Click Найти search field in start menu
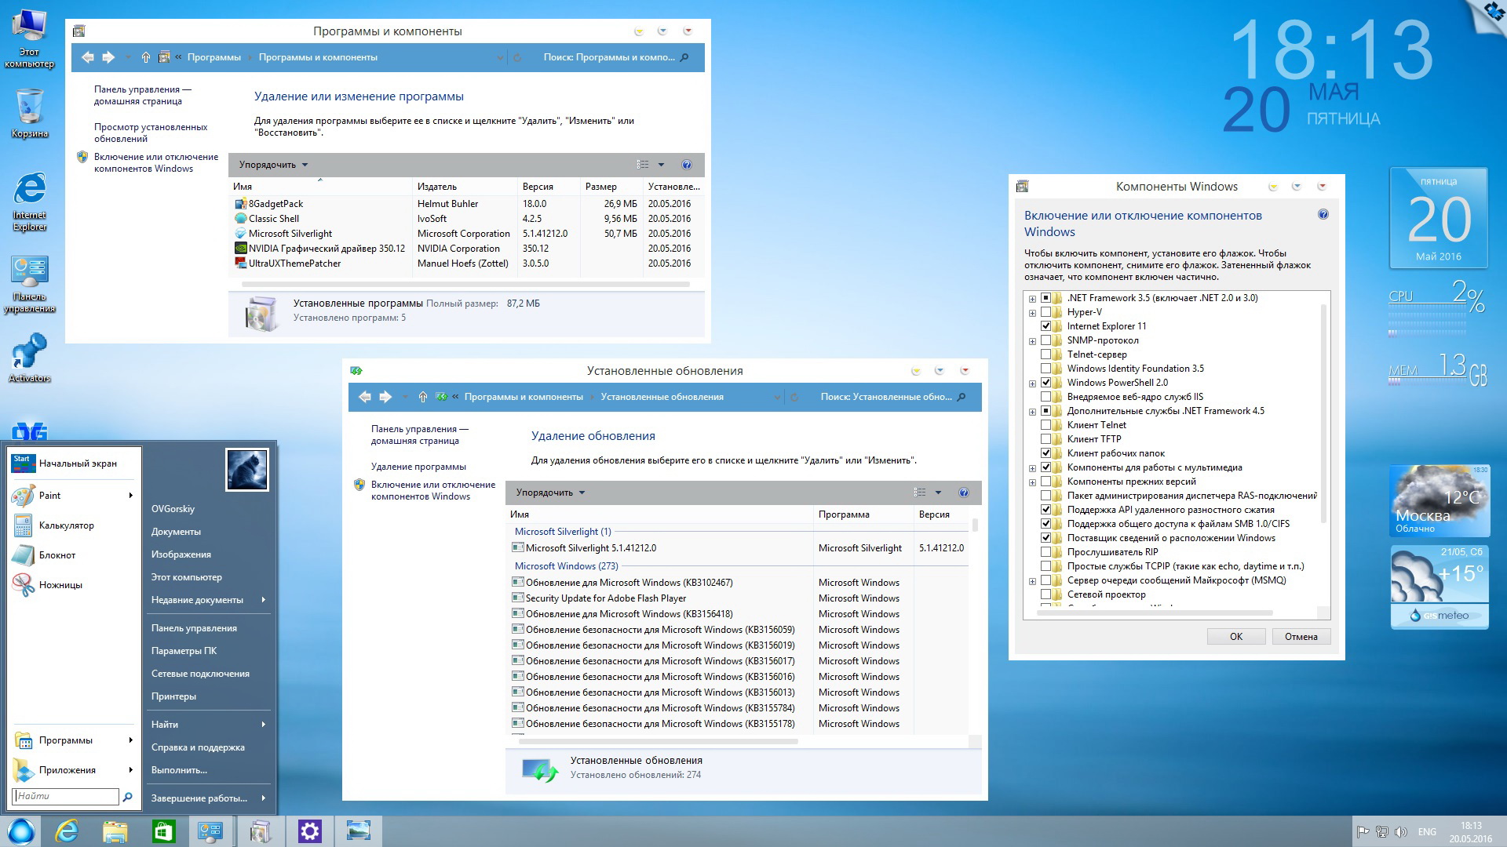The image size is (1507, 847). (66, 796)
